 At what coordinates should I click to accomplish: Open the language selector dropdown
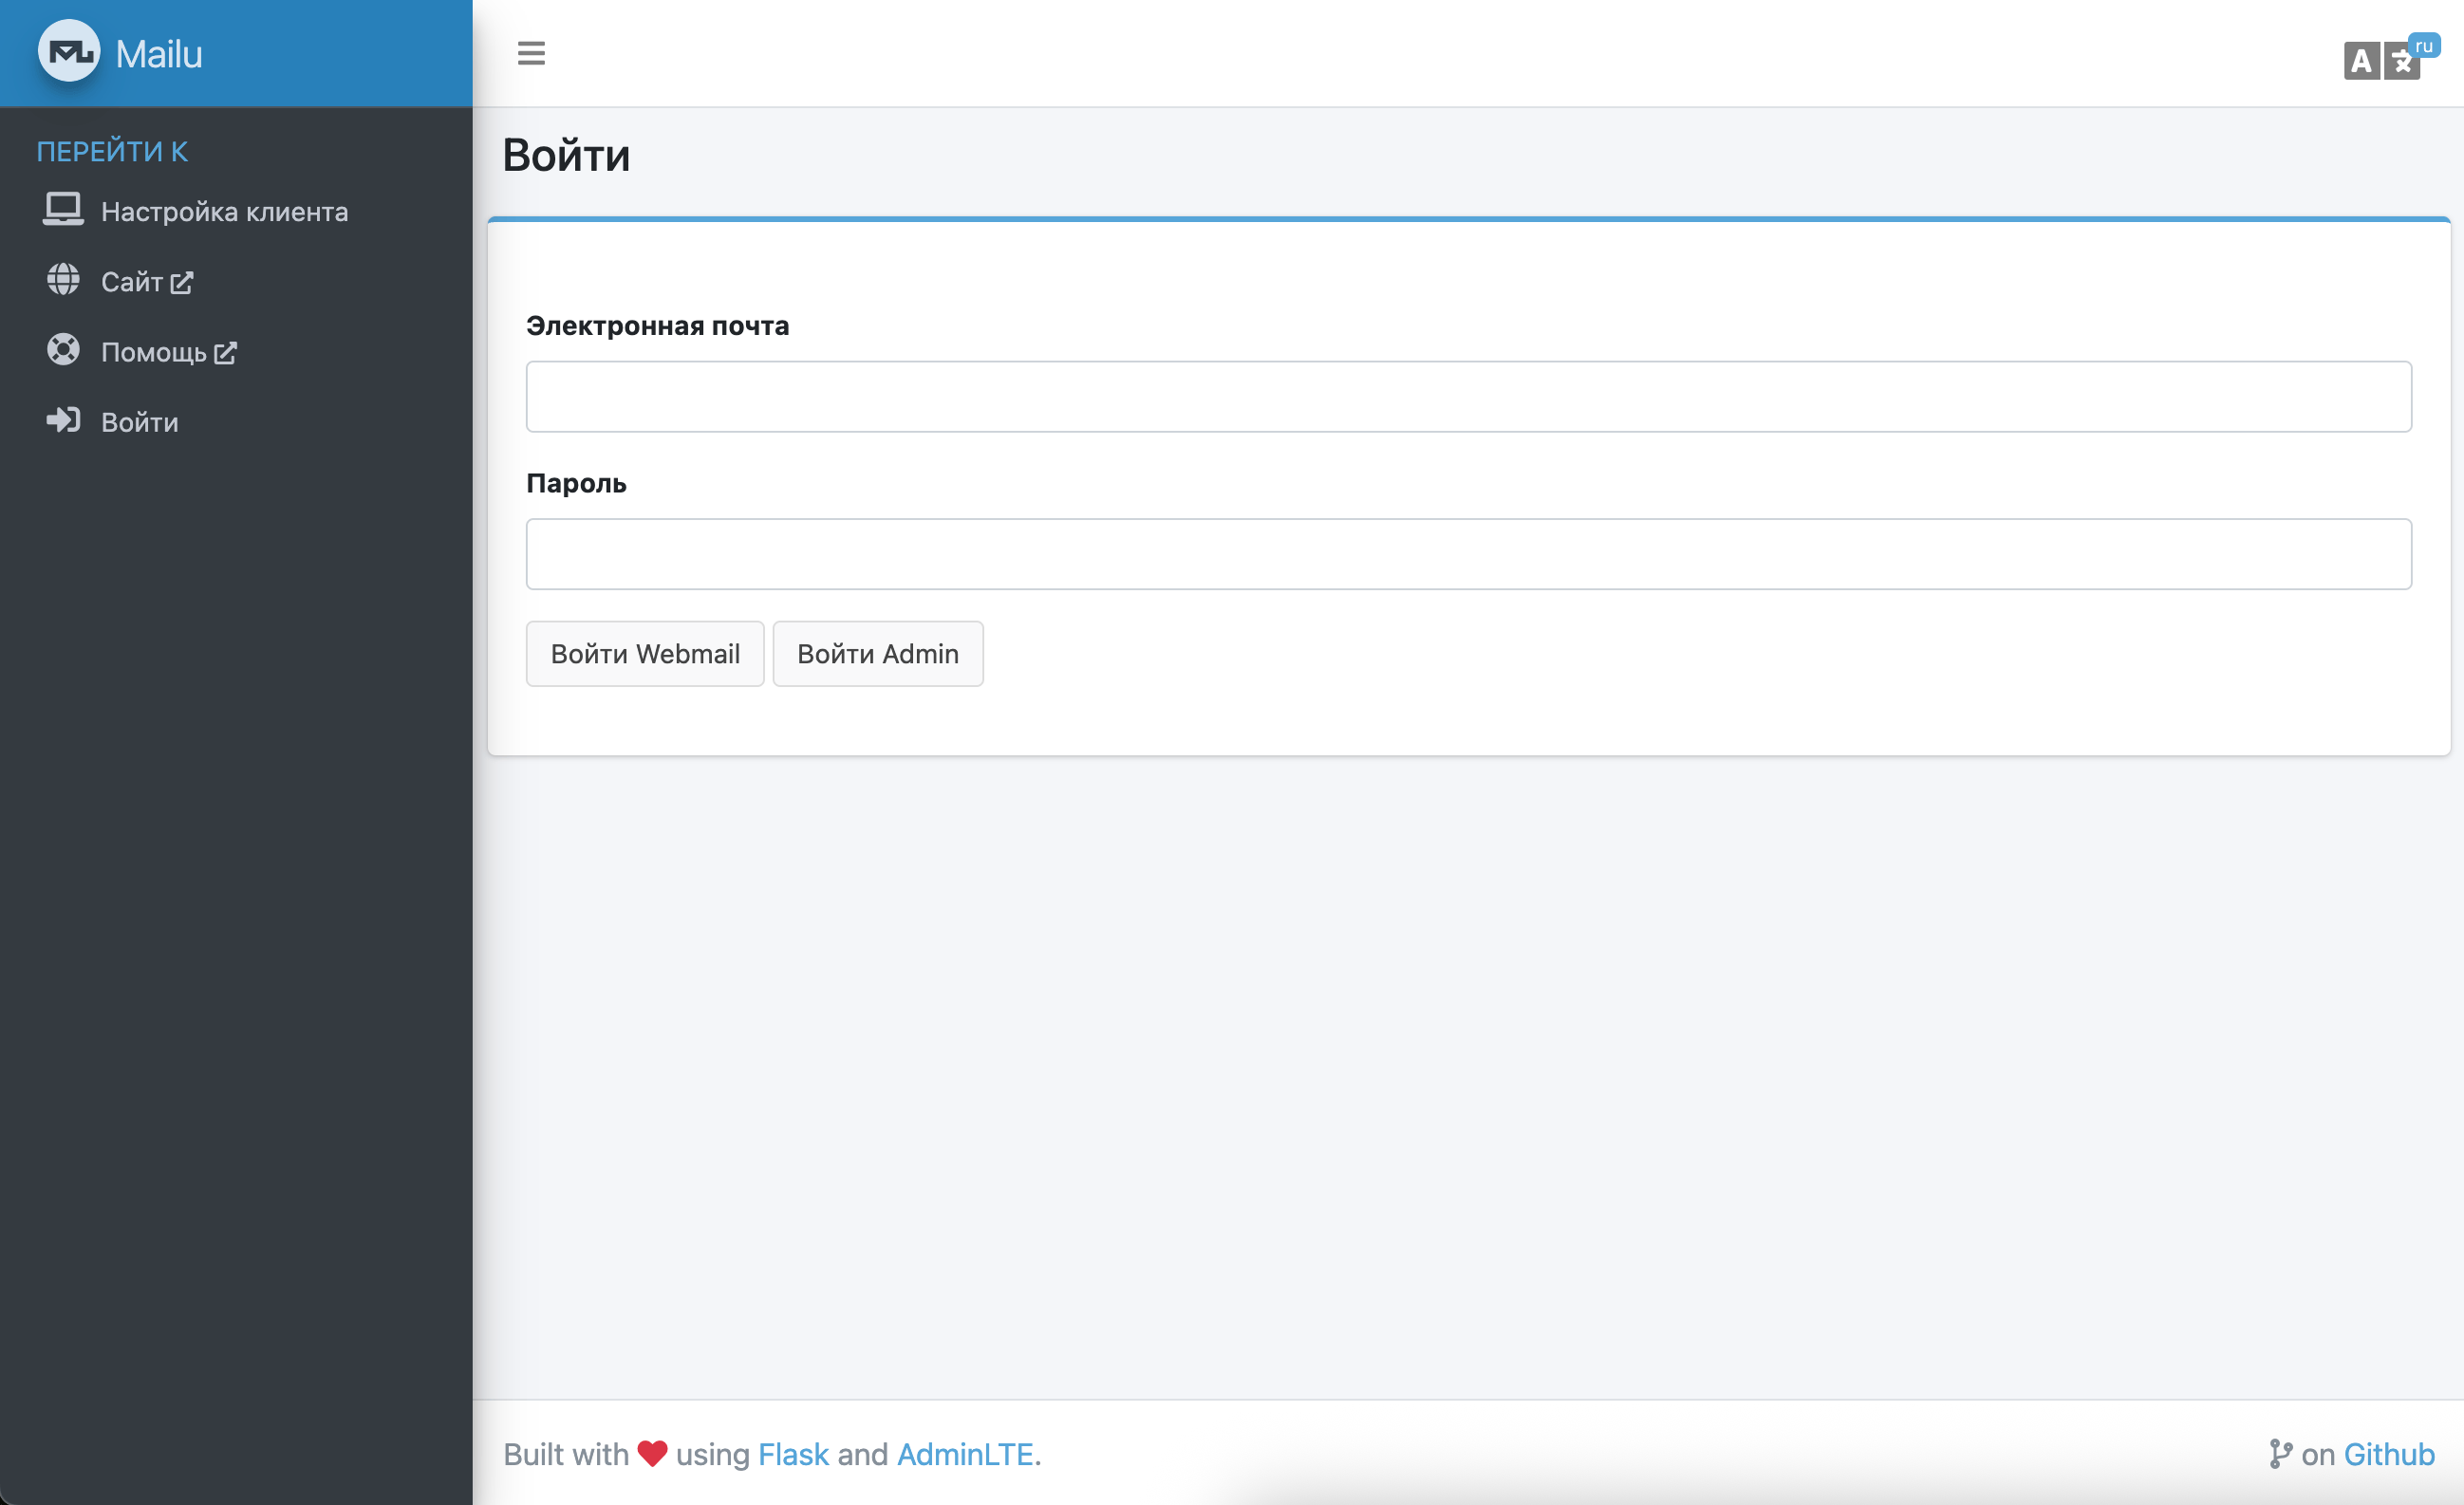click(2386, 59)
